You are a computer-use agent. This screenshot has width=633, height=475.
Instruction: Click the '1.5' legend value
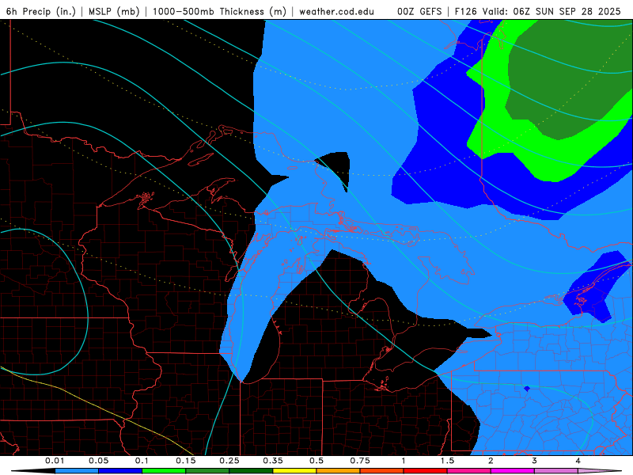click(447, 461)
